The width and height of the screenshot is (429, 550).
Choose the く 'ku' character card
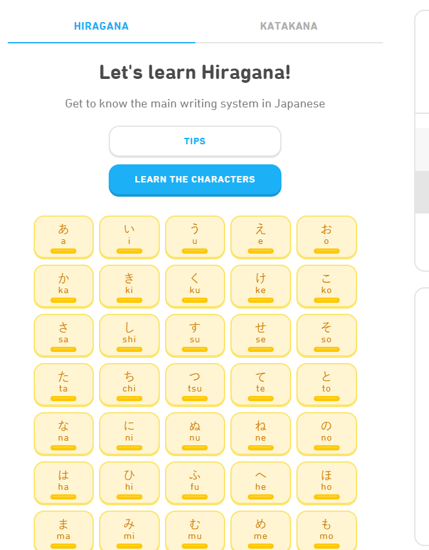pyautogui.click(x=195, y=286)
